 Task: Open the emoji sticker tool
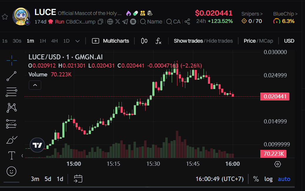point(11,171)
